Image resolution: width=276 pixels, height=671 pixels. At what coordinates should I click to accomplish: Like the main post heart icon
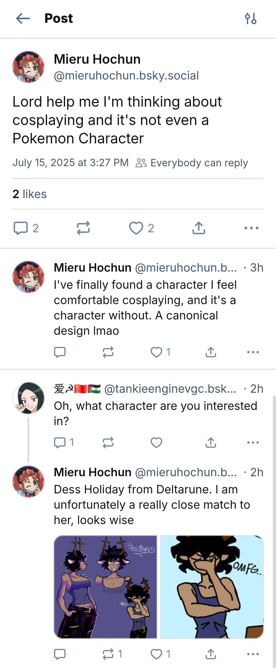[136, 228]
